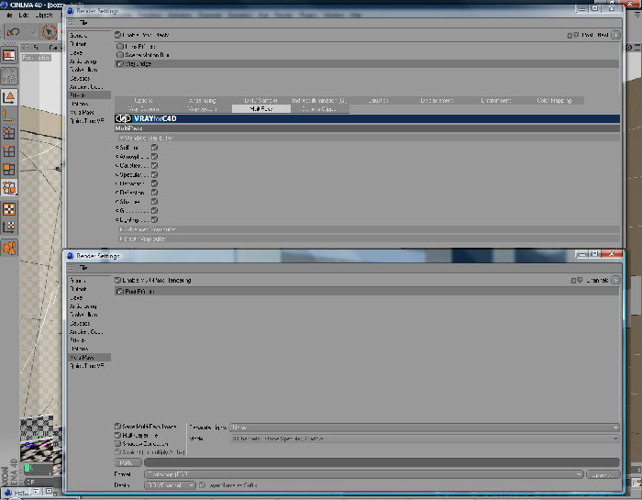Click the grip icon in upper Render Settings menubar

point(72,22)
